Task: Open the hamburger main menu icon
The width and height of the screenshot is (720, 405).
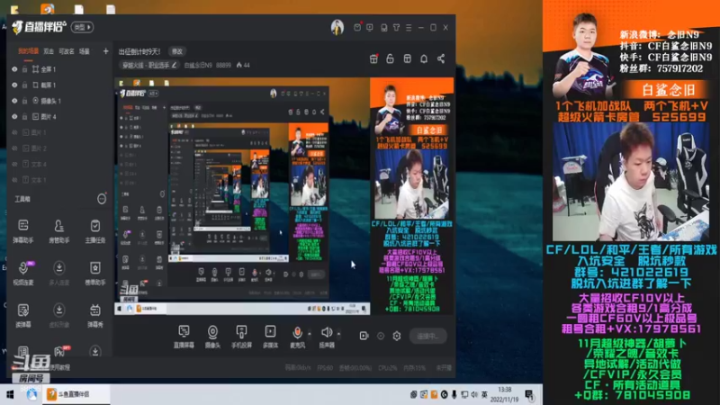Action: coord(409,28)
